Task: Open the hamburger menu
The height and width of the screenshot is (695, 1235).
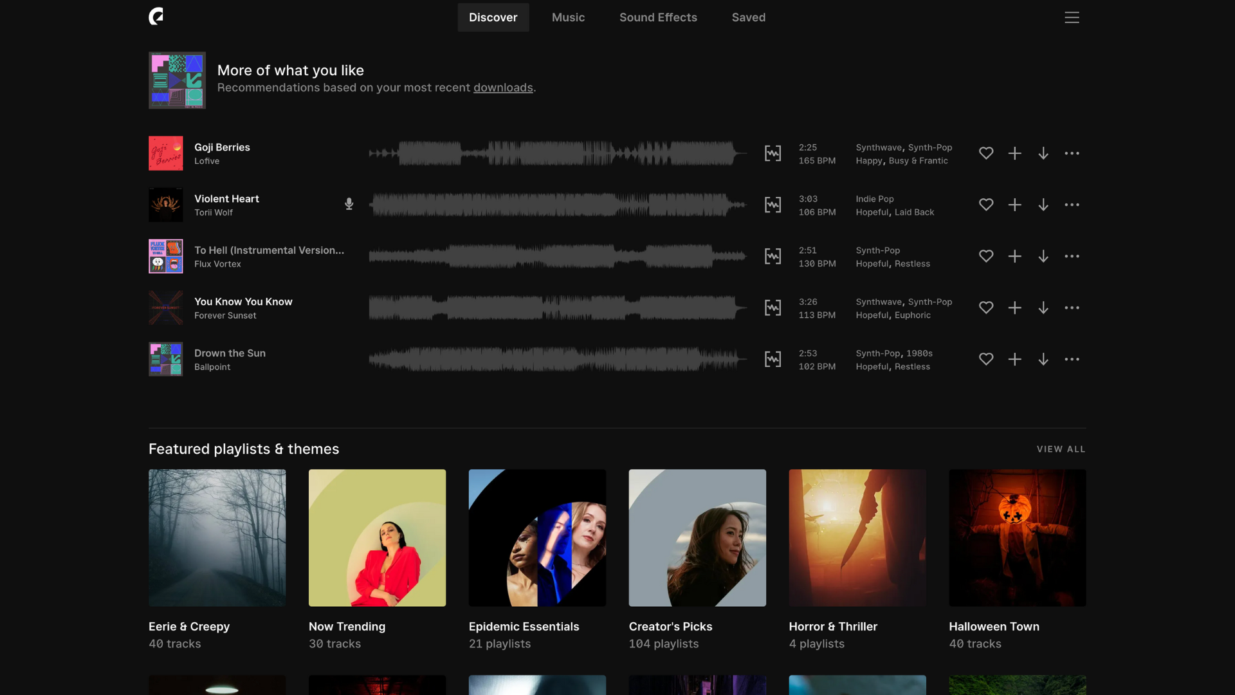Action: 1072,17
